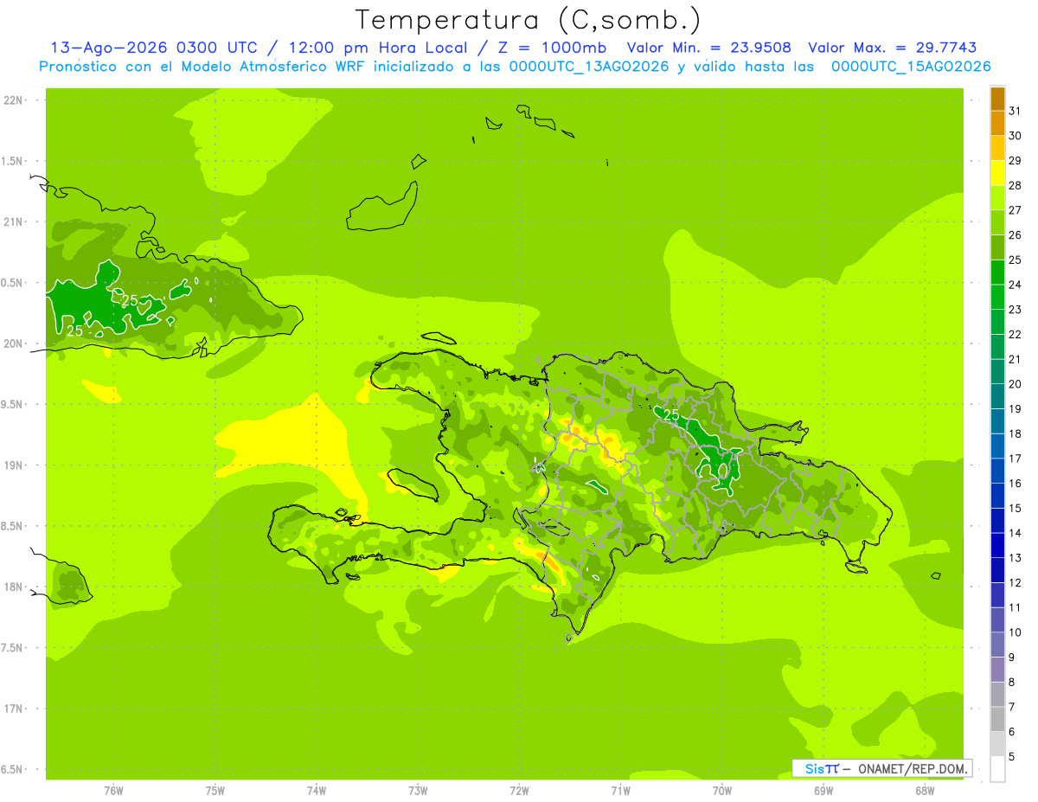Select the '0000UTC_13AGO2026' initialization timestamp
This screenshot has height=802, width=1038.
tap(588, 67)
